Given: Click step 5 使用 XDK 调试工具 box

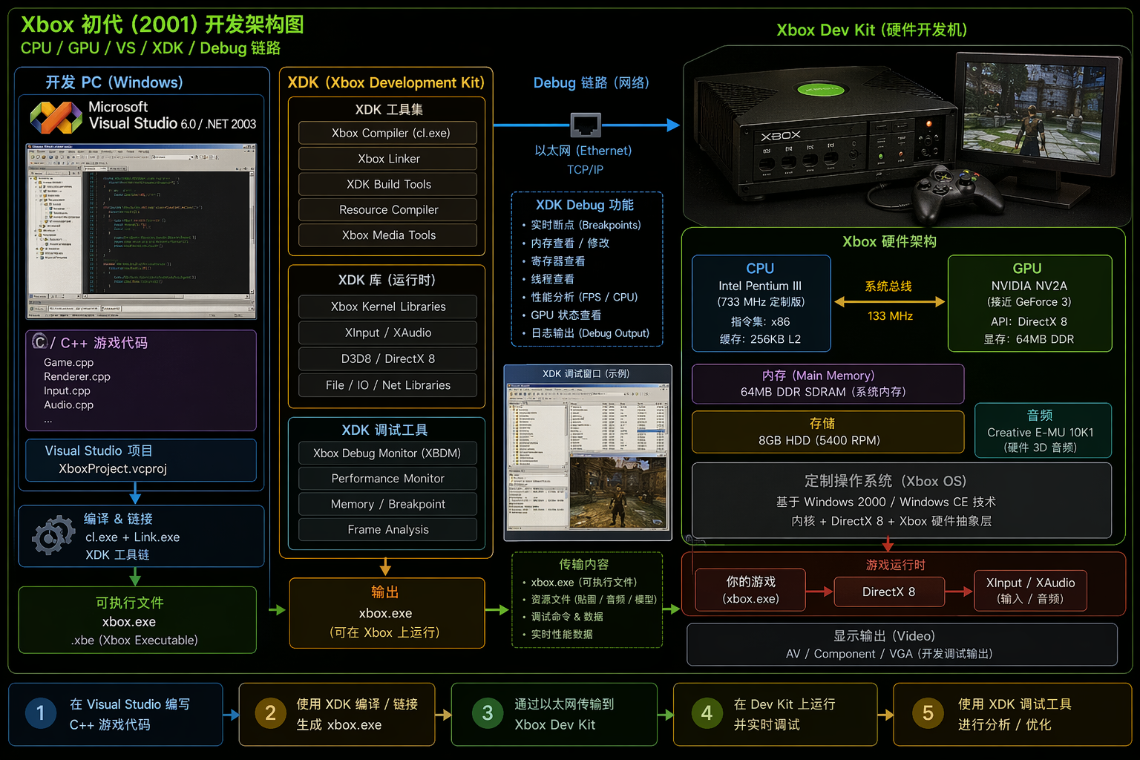Looking at the screenshot, I should click(x=1012, y=714).
